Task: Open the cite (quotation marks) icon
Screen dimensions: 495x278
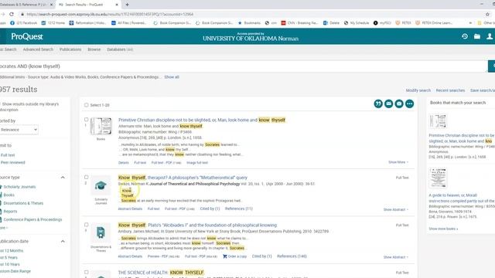Action: pyautogui.click(x=378, y=103)
